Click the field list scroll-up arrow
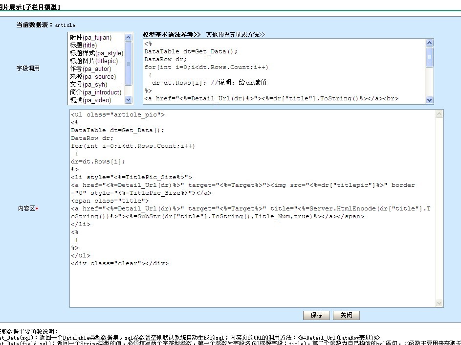 click(129, 38)
